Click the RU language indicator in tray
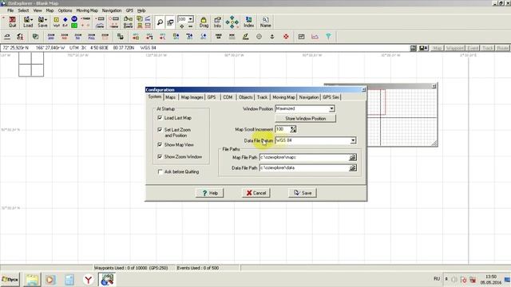This screenshot has width=511, height=287. (x=437, y=279)
